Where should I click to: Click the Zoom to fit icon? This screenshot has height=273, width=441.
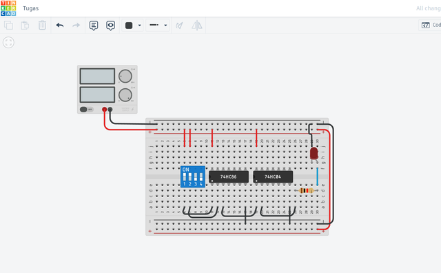pyautogui.click(x=8, y=43)
